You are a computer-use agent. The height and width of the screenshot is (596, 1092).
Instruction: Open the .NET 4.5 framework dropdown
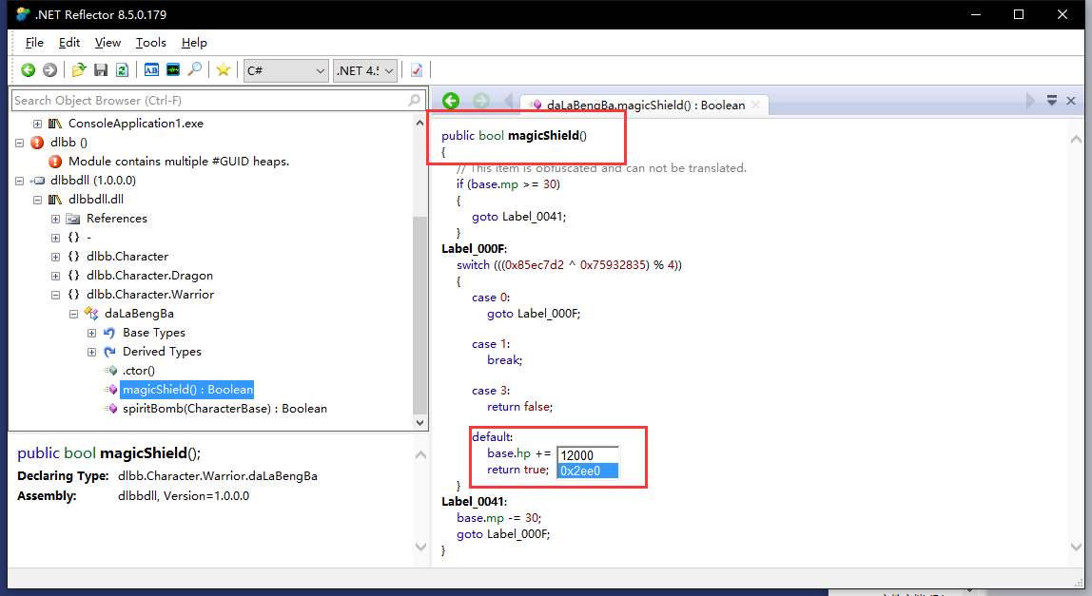pos(365,70)
